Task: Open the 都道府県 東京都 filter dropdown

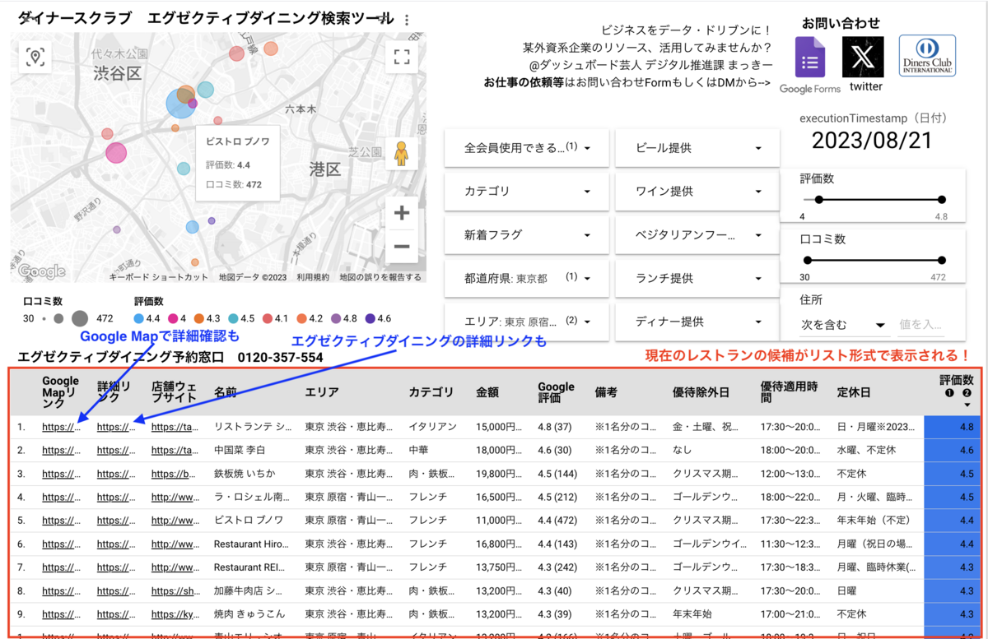Action: point(526,278)
